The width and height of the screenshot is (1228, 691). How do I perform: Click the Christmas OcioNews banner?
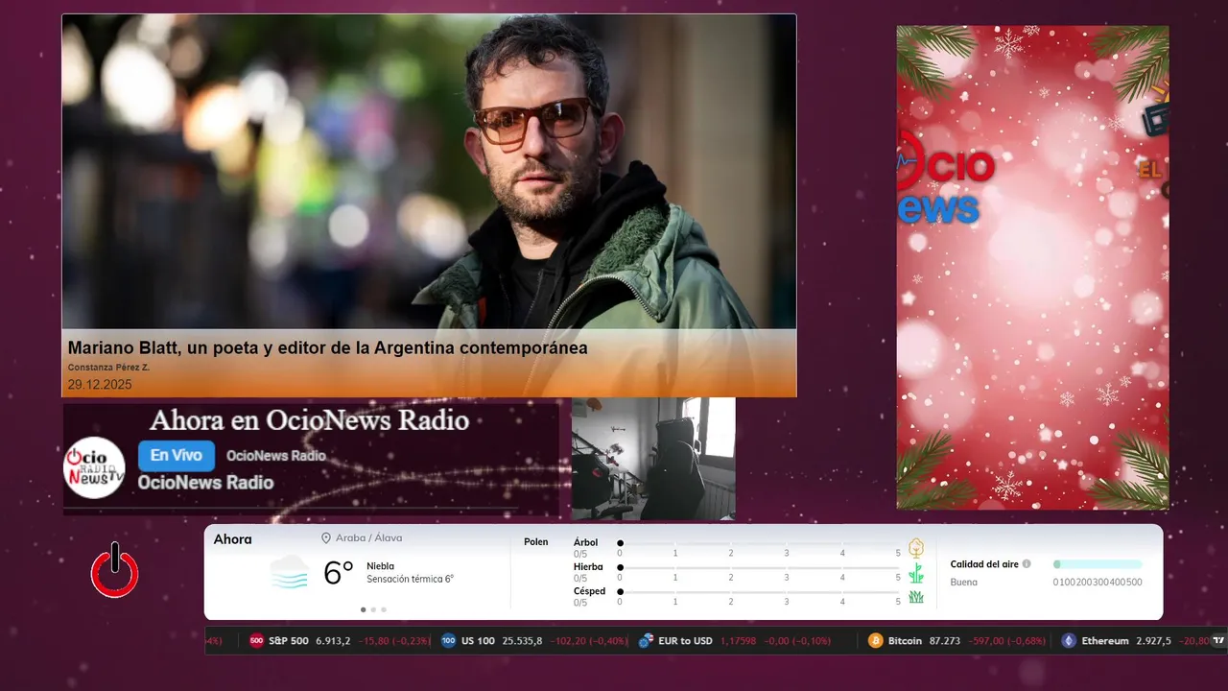pos(1032,267)
